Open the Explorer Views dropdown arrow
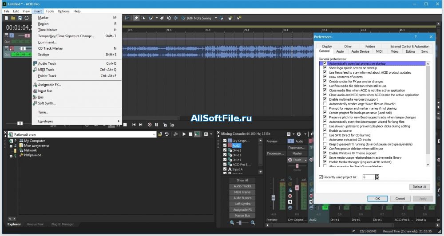 click(211, 134)
